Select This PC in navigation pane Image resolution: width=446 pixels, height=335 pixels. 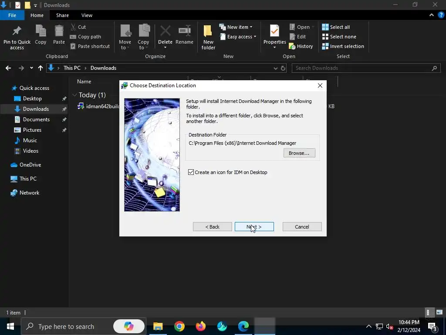tap(28, 179)
